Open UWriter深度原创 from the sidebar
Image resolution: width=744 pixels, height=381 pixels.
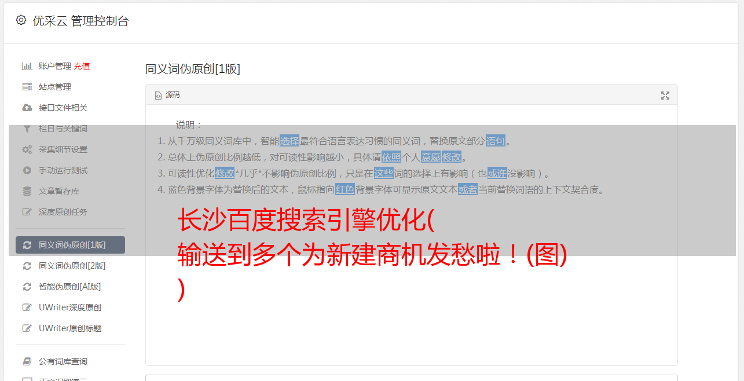(x=71, y=307)
